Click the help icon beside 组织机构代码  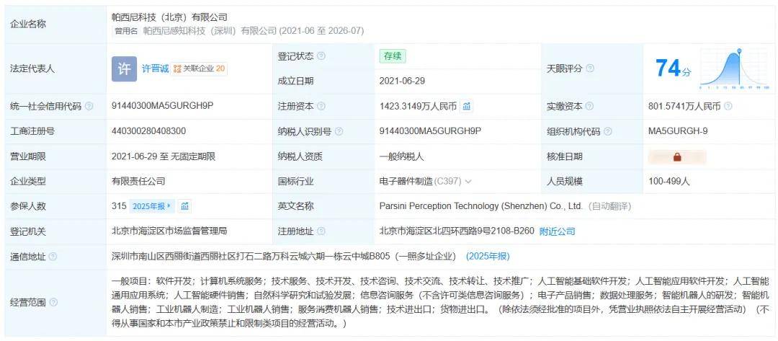pos(607,131)
